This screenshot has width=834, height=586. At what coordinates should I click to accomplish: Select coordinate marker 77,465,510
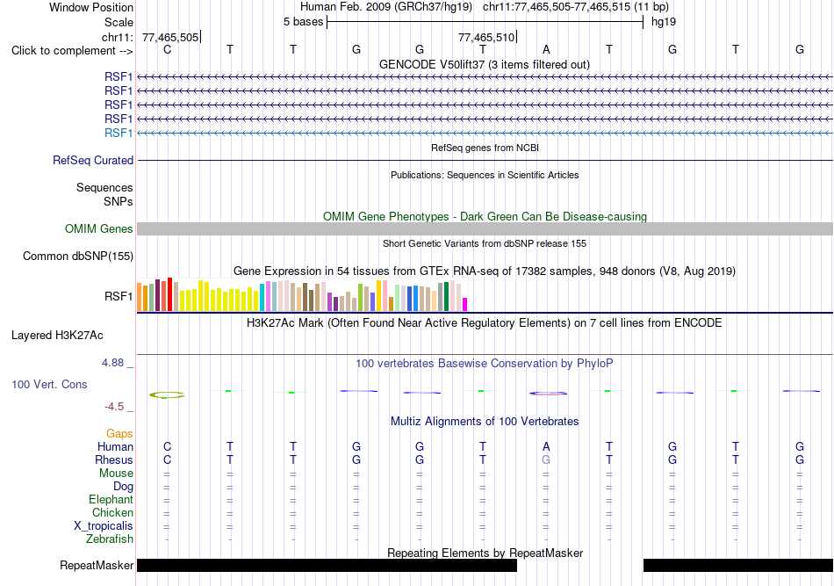(486, 37)
